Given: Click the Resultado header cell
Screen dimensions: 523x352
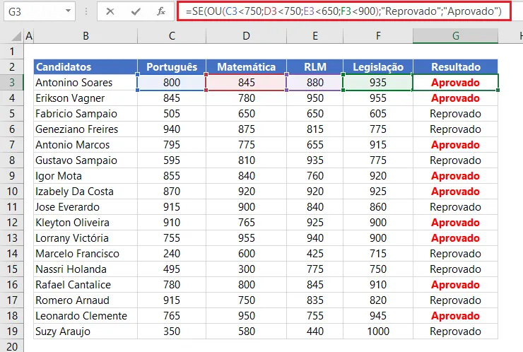Looking at the screenshot, I should point(456,66).
